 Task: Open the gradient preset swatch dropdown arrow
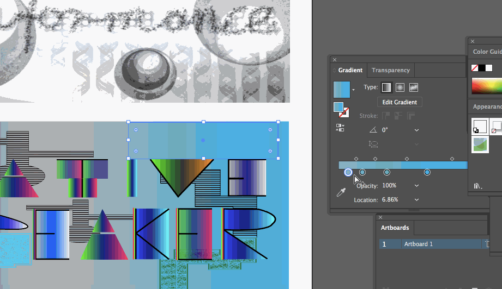click(x=354, y=90)
